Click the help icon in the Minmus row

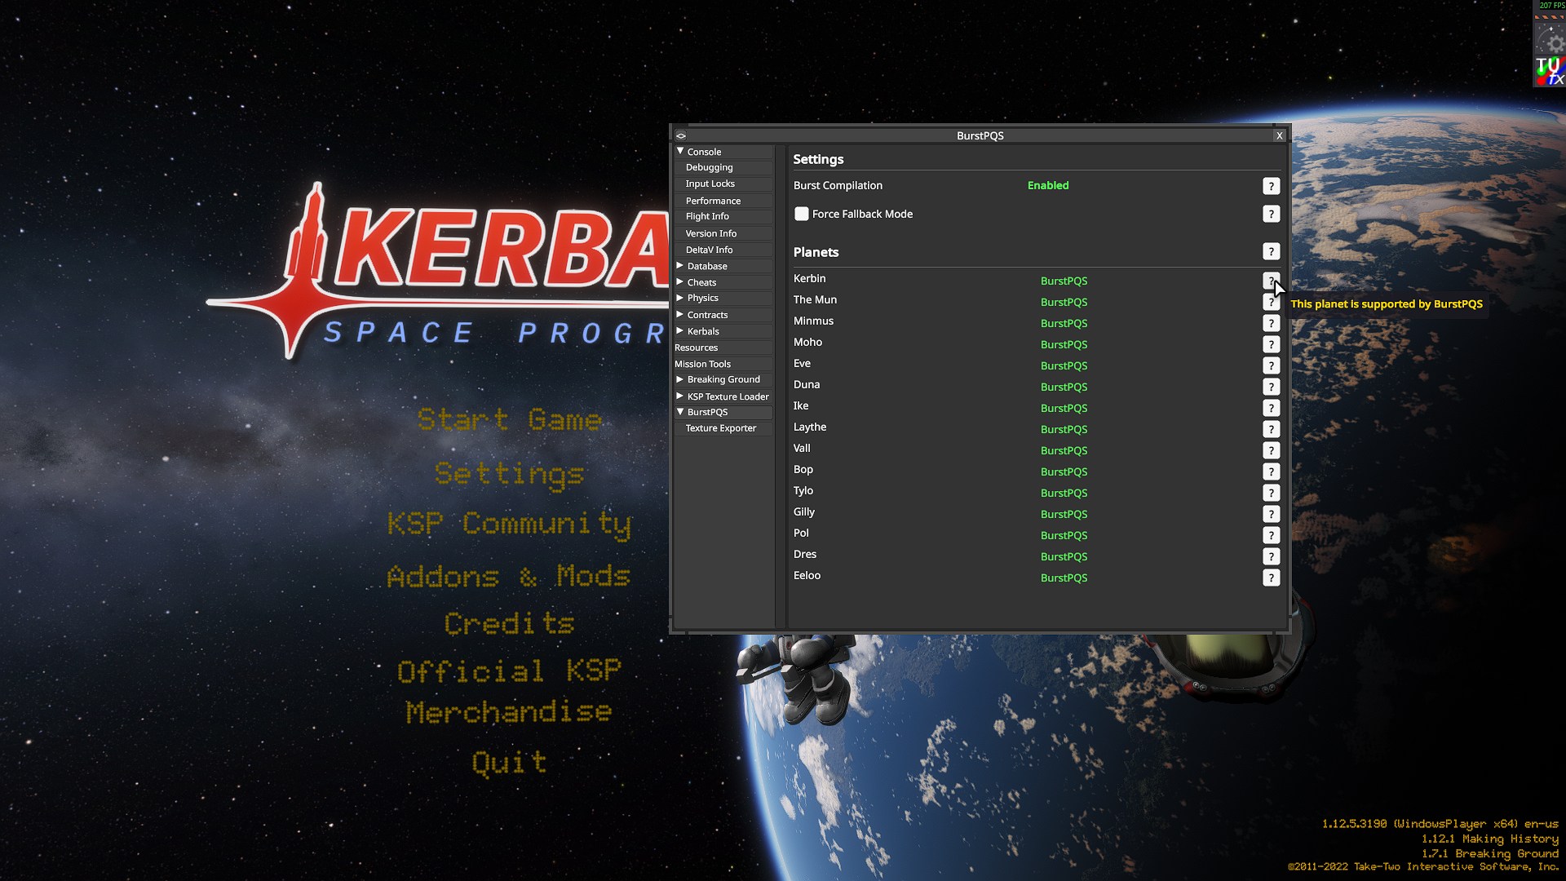(x=1271, y=323)
